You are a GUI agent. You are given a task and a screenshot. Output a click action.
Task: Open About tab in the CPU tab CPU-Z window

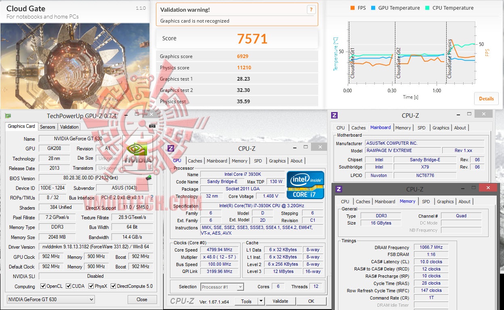coord(297,161)
